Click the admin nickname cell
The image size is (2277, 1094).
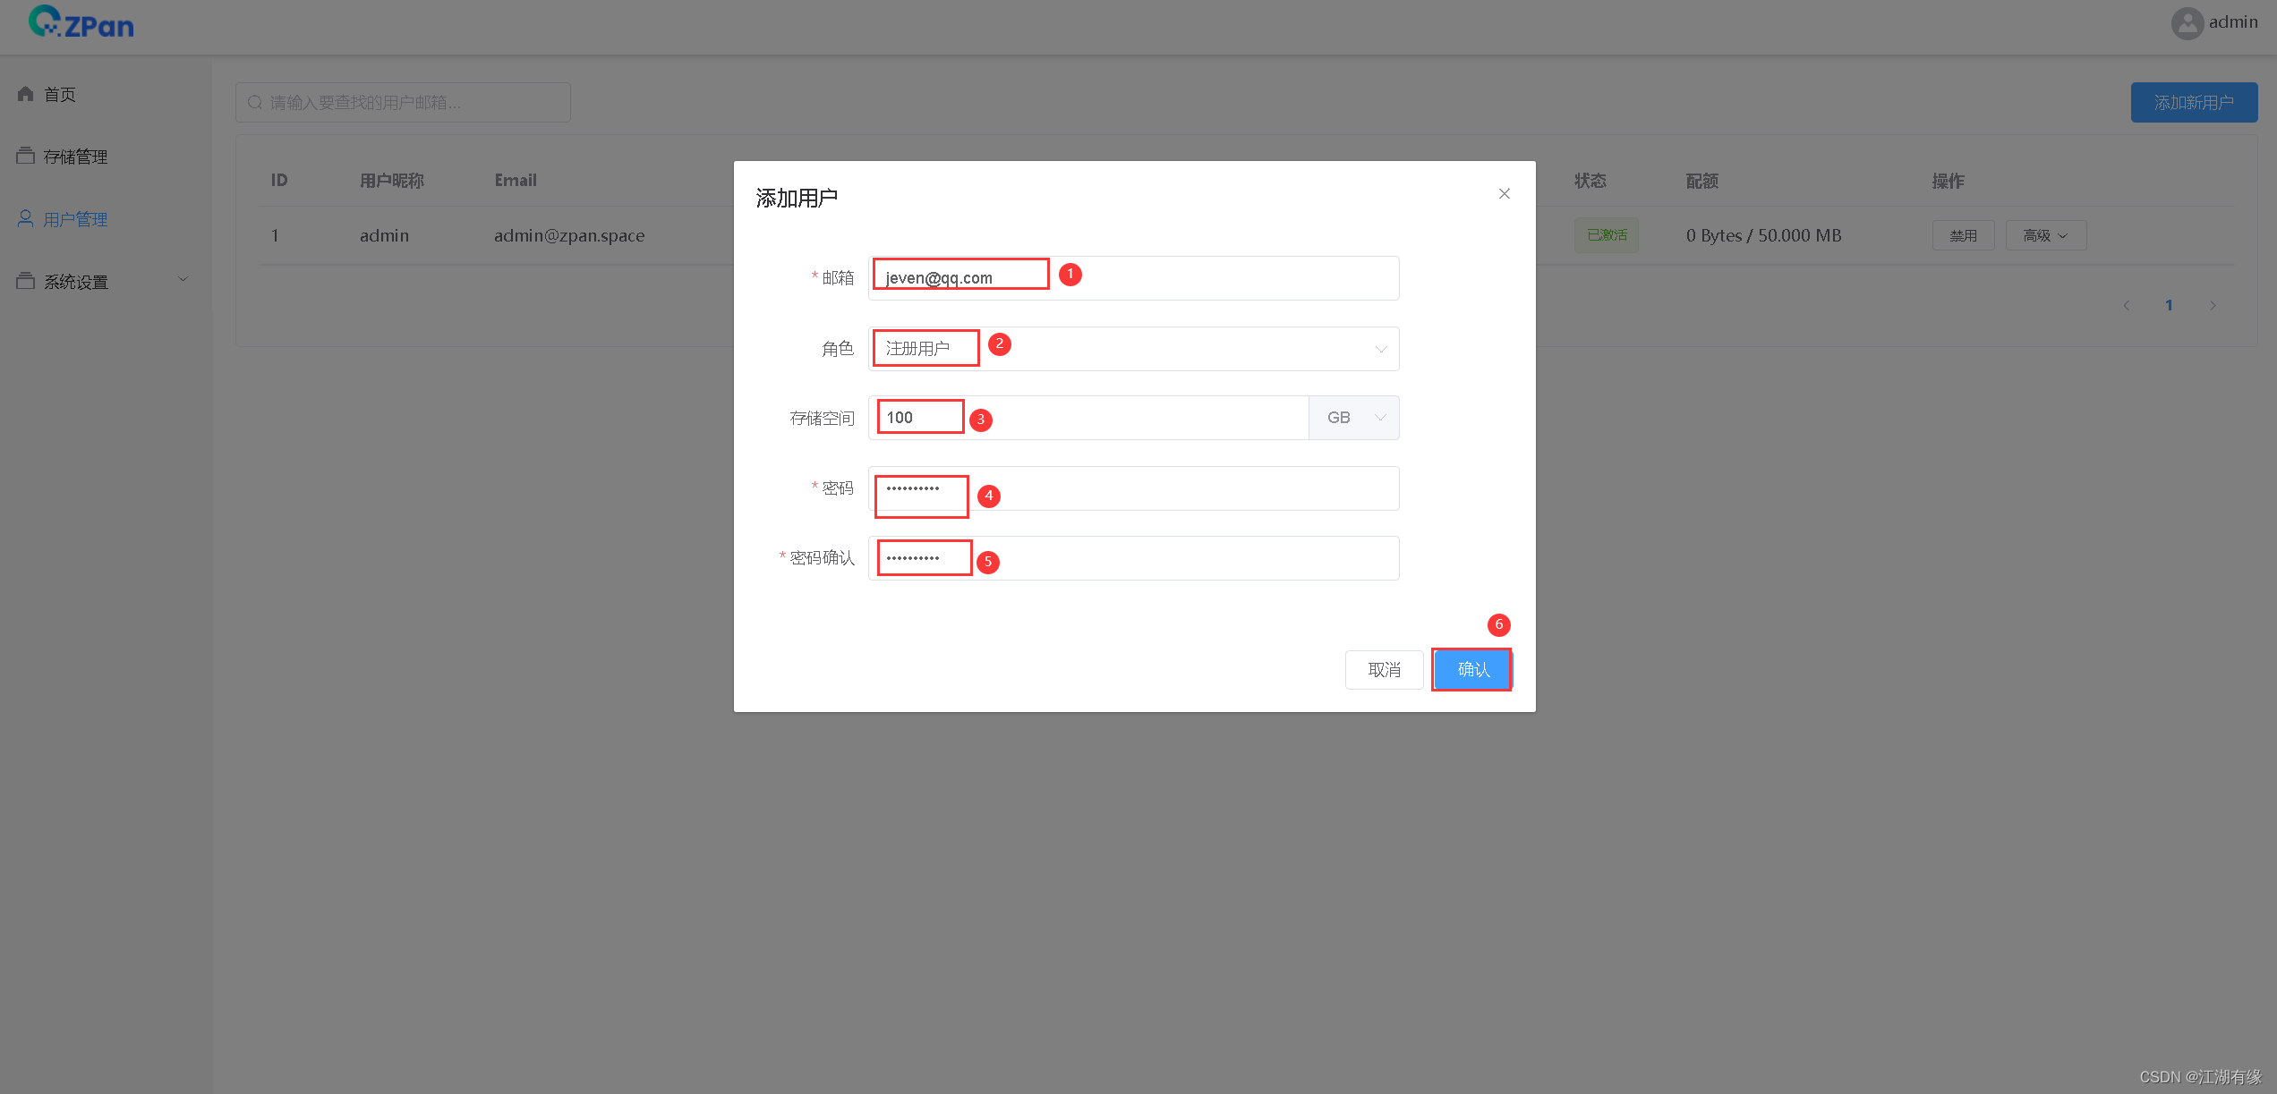click(x=384, y=235)
